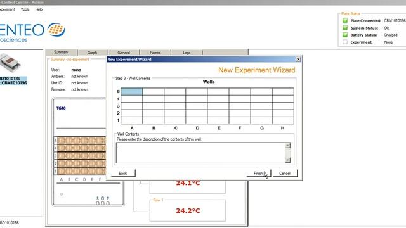Click the Battery Status green indicator
This screenshot has height=228, width=406.
click(345, 35)
